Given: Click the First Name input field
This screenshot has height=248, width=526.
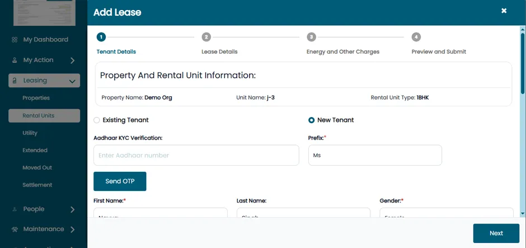Looking at the screenshot, I should (161, 213).
